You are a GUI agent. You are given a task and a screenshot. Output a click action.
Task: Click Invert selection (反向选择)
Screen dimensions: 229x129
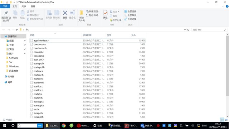[x=130, y=19]
